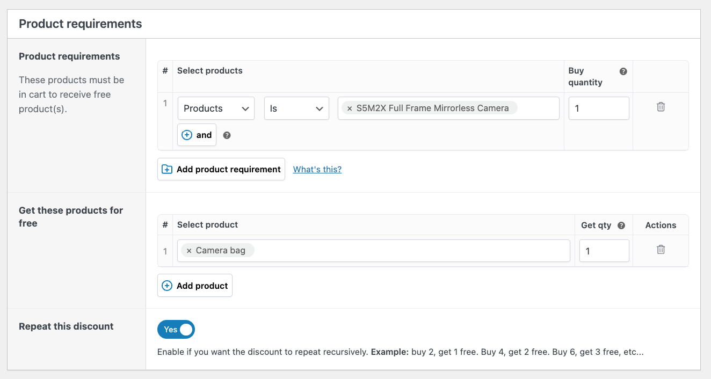Viewport: 711px width, 379px height.
Task: Open the Products type dropdown
Action: (x=216, y=108)
